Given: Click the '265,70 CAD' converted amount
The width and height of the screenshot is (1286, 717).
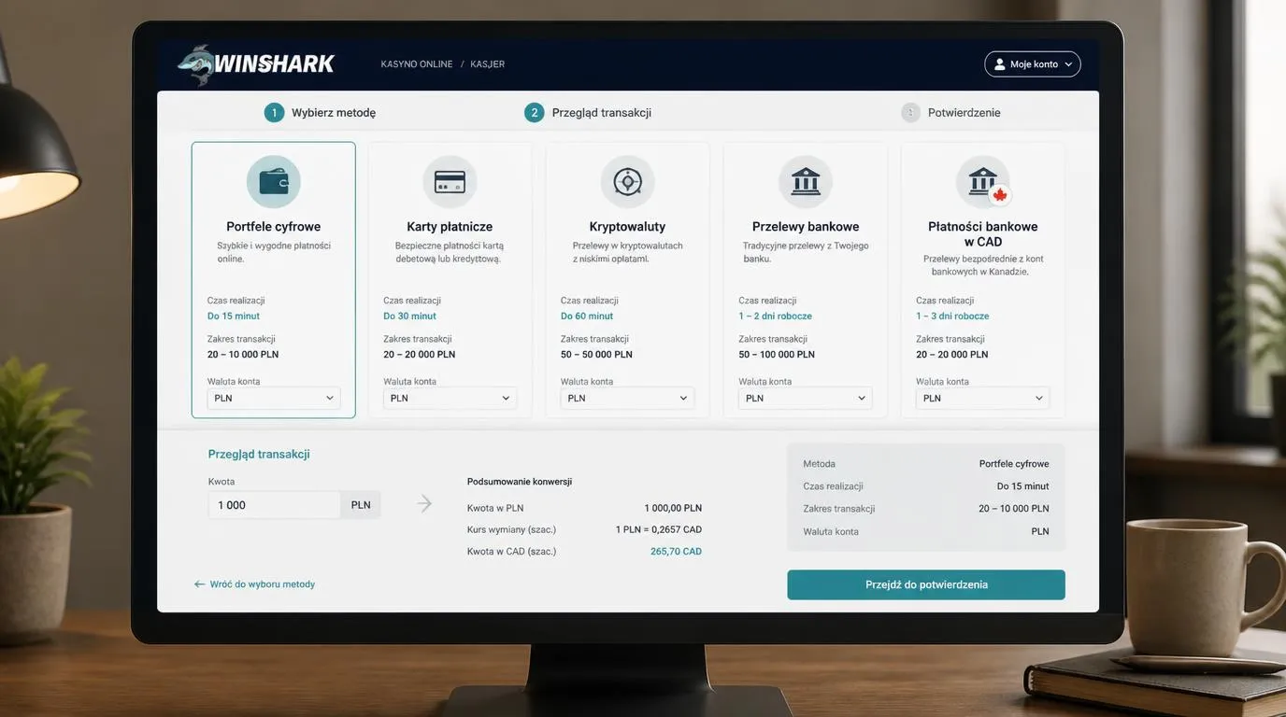Looking at the screenshot, I should pyautogui.click(x=676, y=552).
